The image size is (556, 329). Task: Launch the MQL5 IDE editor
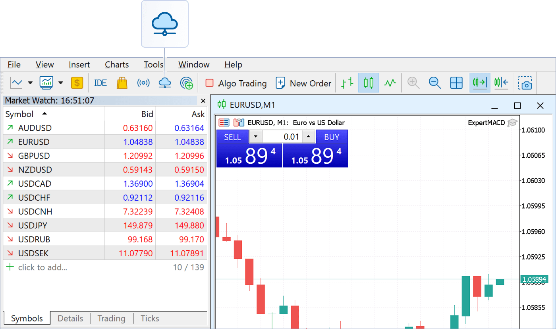100,83
